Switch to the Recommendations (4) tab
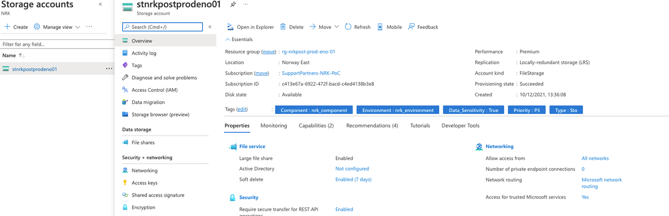This screenshot has height=216, width=669. pos(372,125)
